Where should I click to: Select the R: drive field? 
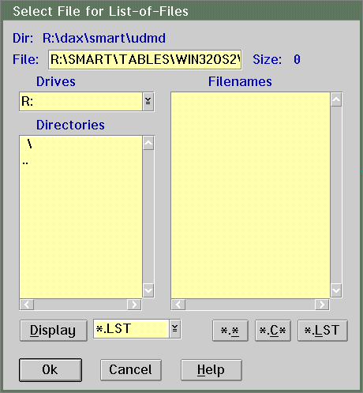coord(80,101)
